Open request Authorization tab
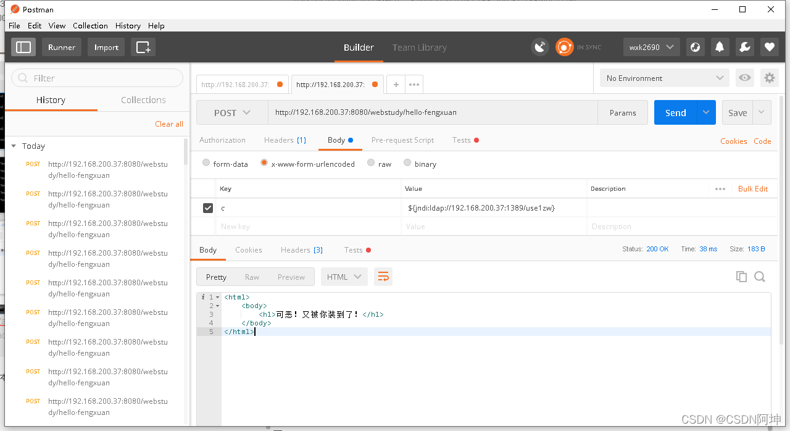 coord(222,140)
